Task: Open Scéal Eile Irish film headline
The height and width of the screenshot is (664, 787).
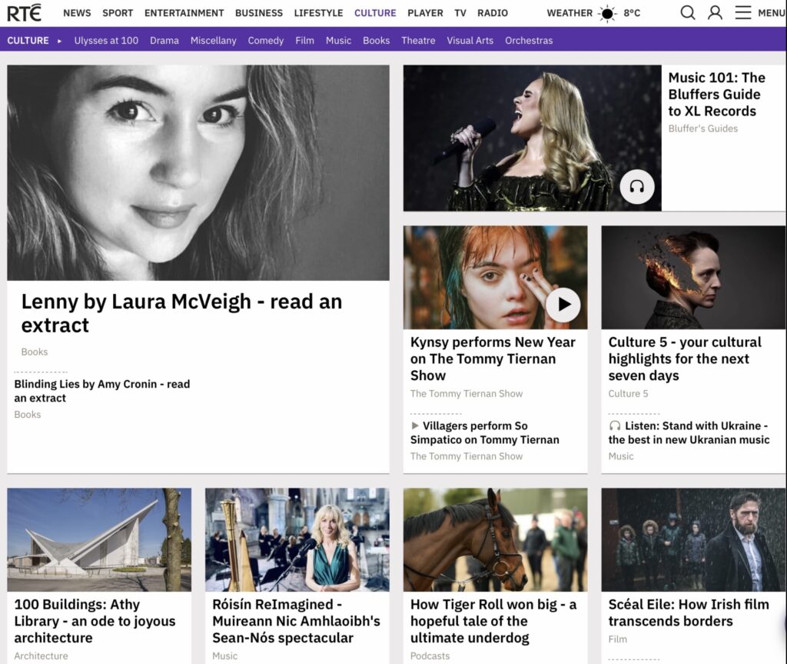Action: [x=689, y=612]
